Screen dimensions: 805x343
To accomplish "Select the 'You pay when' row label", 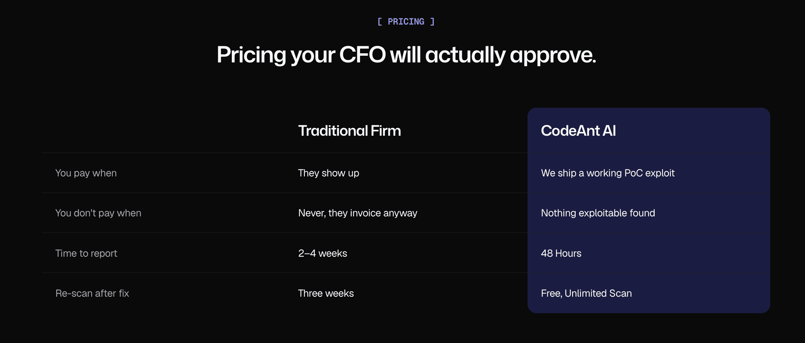I will pyautogui.click(x=86, y=173).
